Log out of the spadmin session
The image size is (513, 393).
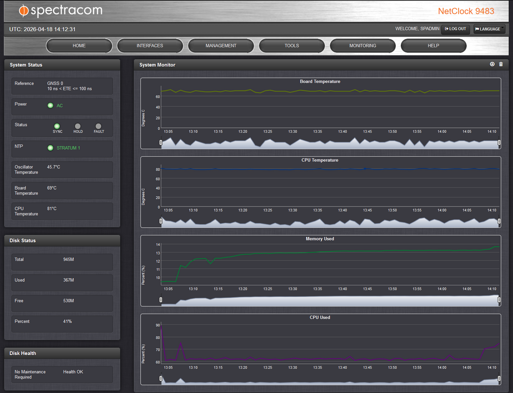(x=455, y=29)
